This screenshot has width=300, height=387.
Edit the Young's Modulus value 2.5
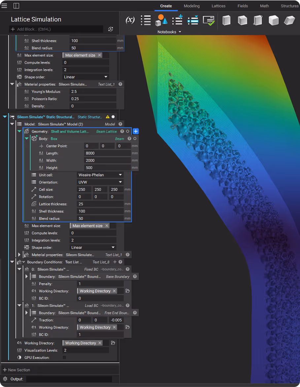pyautogui.click(x=93, y=91)
